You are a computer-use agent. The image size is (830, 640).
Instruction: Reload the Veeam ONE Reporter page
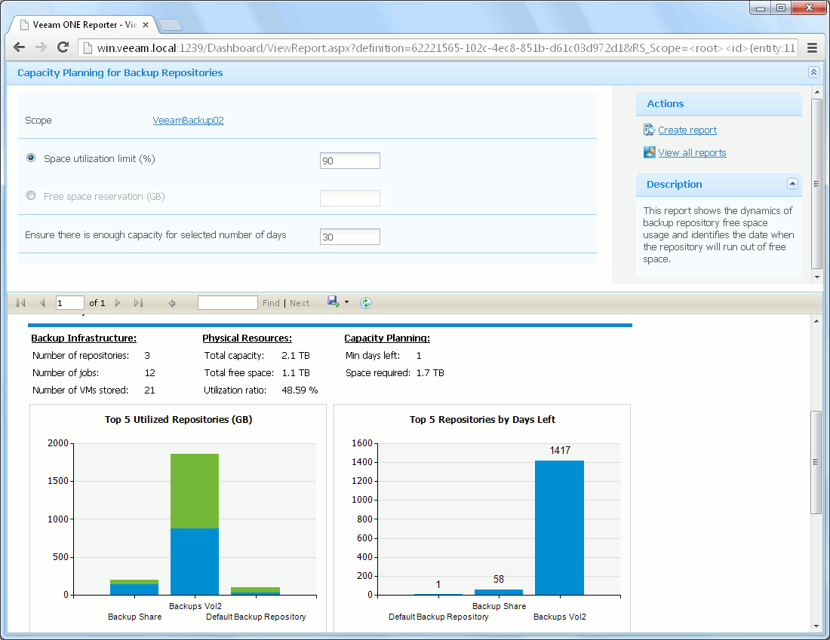coord(63,47)
